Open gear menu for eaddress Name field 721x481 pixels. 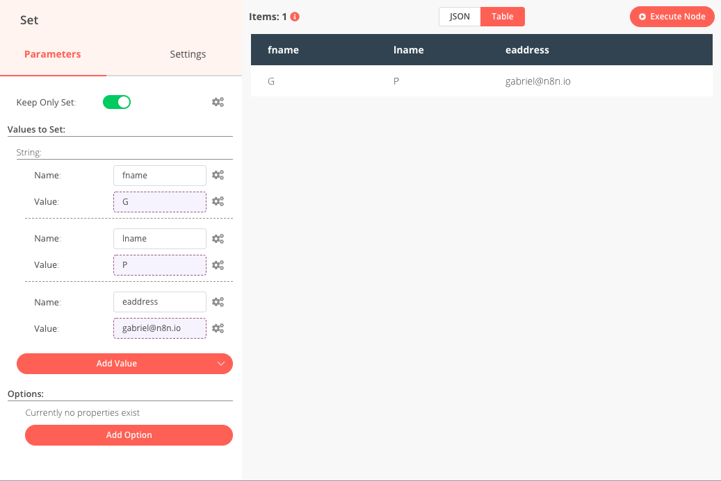[218, 301]
